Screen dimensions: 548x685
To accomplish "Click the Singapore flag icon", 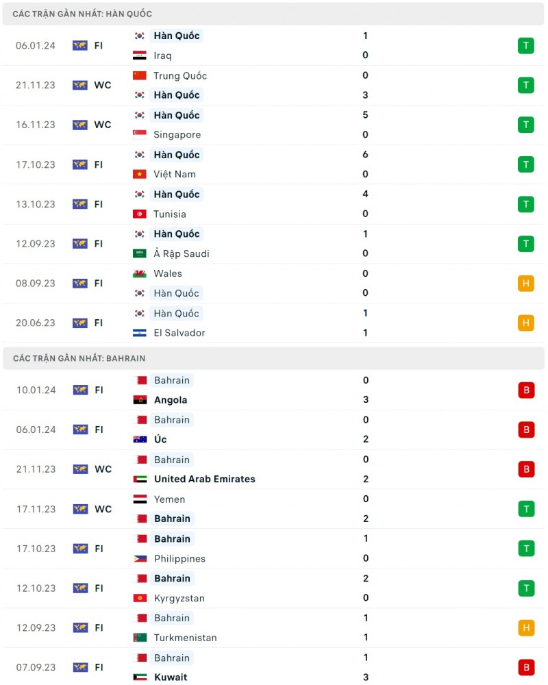I will click(x=140, y=134).
